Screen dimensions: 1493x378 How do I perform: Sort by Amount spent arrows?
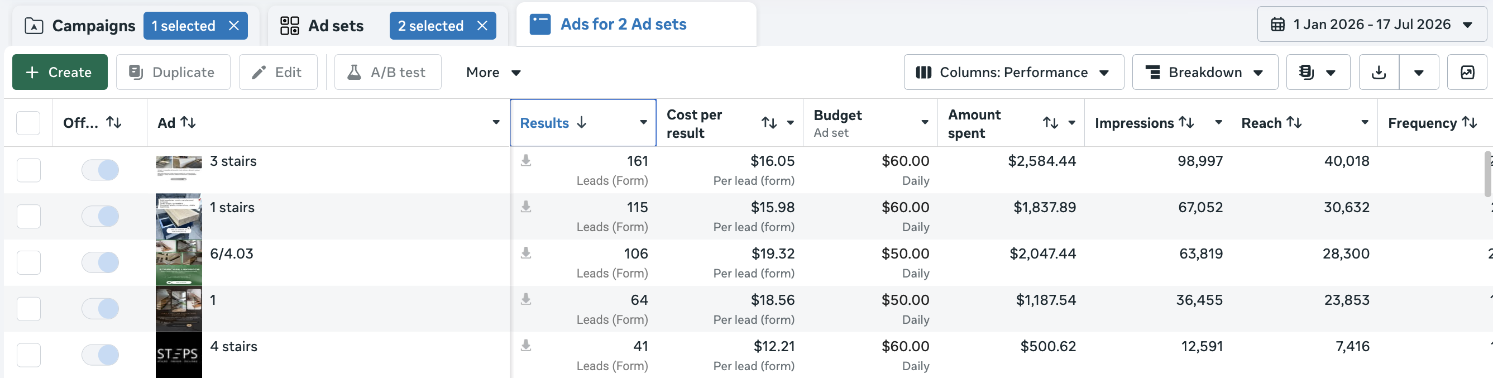[x=1050, y=122]
